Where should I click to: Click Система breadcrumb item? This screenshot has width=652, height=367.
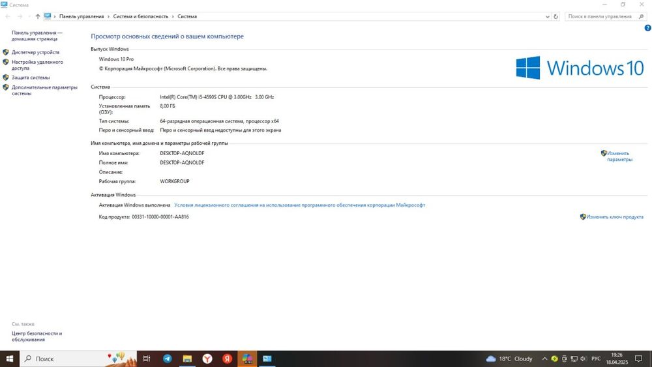187,17
